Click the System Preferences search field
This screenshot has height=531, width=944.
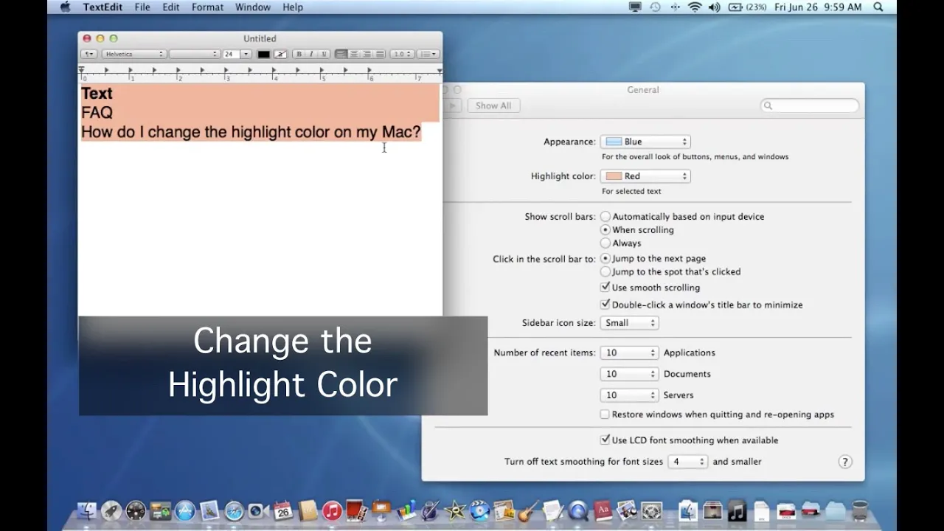tap(810, 105)
